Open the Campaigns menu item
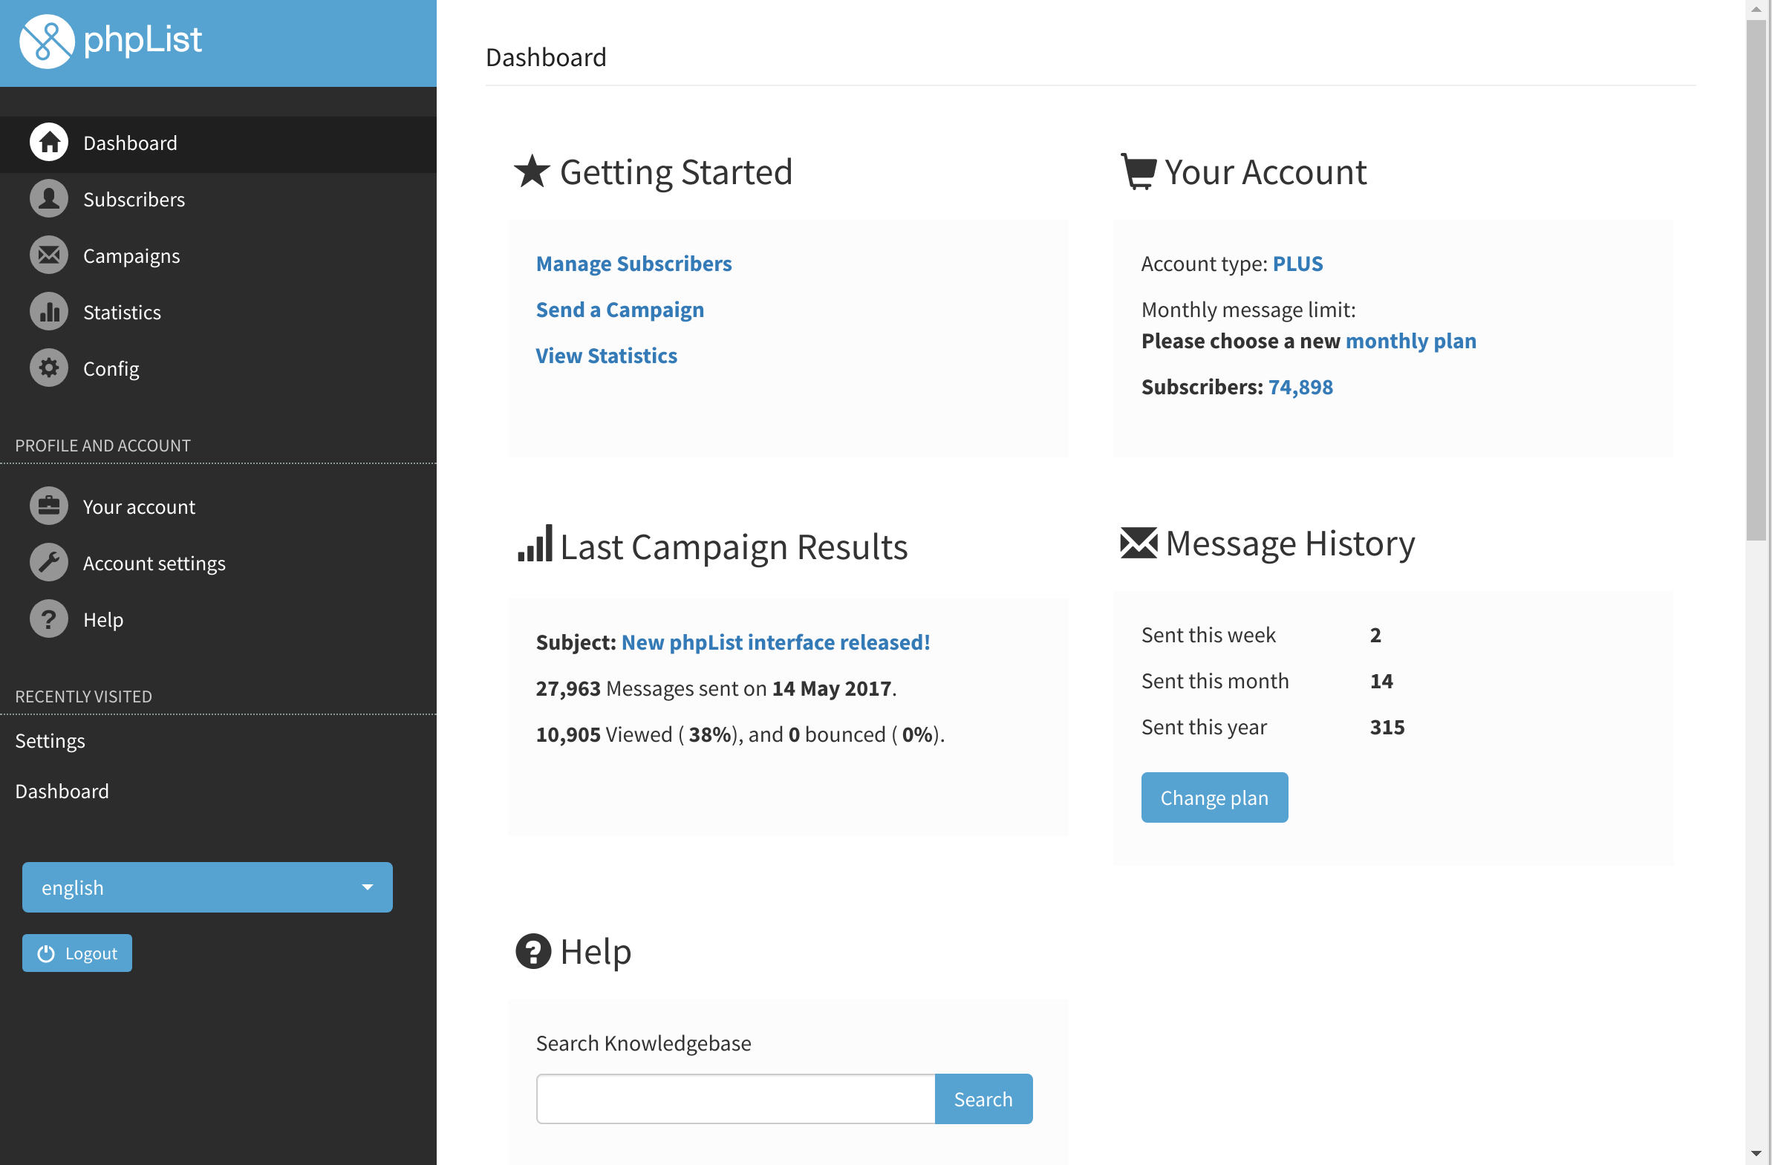 point(218,255)
